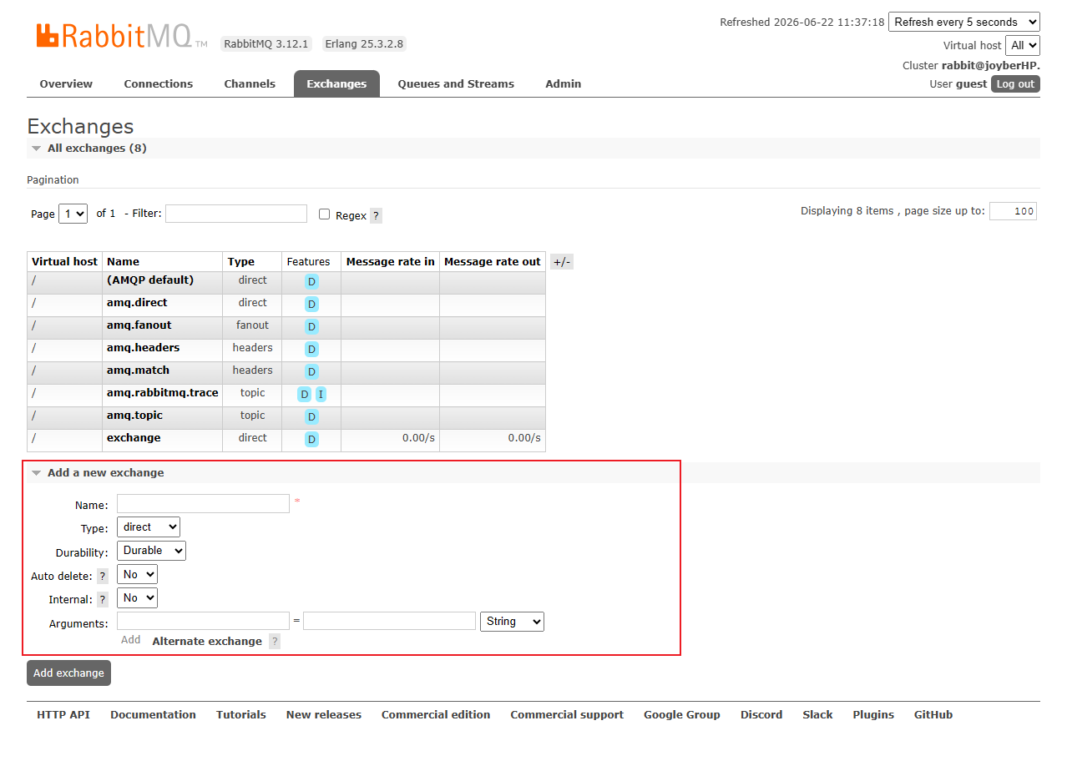Toggle the +/- column selector
Viewport: 1067px width, 766px height.
pos(562,262)
